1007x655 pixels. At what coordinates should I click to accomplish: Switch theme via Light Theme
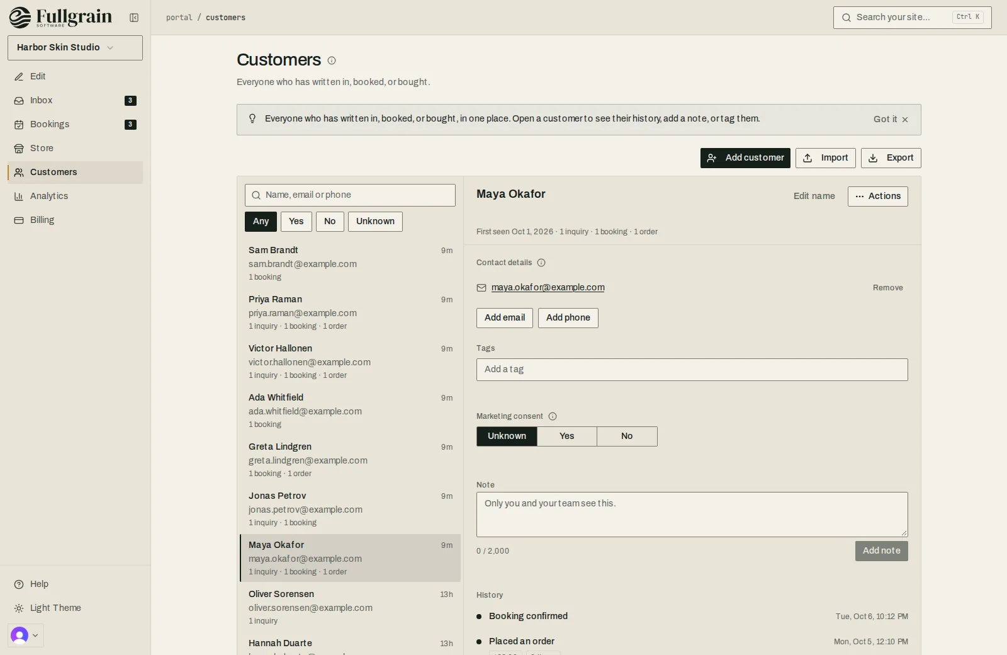tap(75, 608)
